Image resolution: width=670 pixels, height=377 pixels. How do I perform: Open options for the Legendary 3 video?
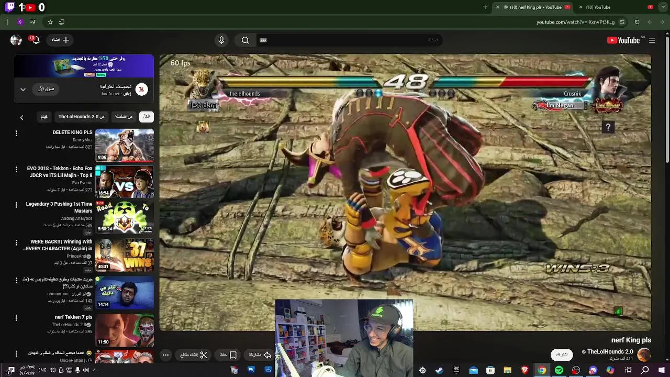16,205
